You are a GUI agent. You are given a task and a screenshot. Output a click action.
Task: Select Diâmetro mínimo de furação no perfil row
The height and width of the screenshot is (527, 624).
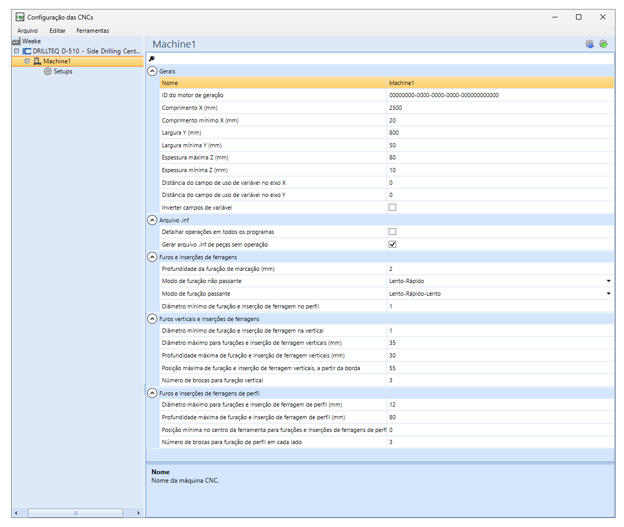[241, 306]
